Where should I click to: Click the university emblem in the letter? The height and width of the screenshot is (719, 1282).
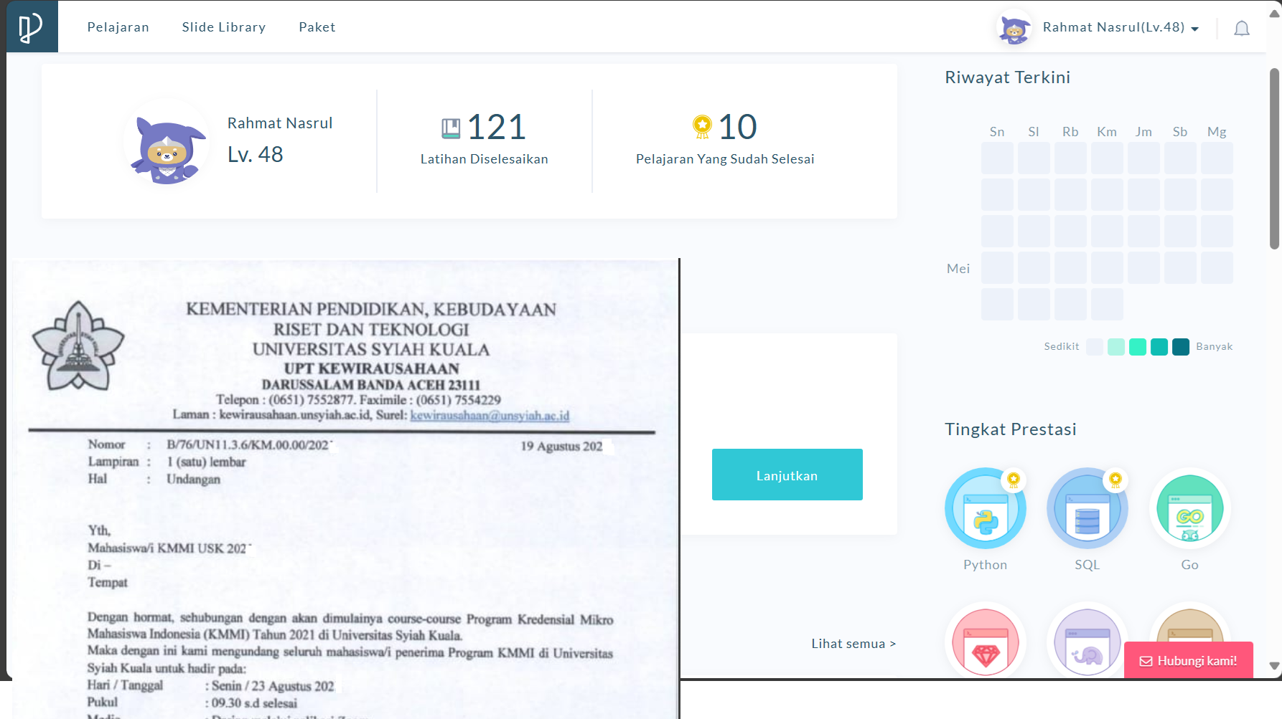pyautogui.click(x=78, y=346)
